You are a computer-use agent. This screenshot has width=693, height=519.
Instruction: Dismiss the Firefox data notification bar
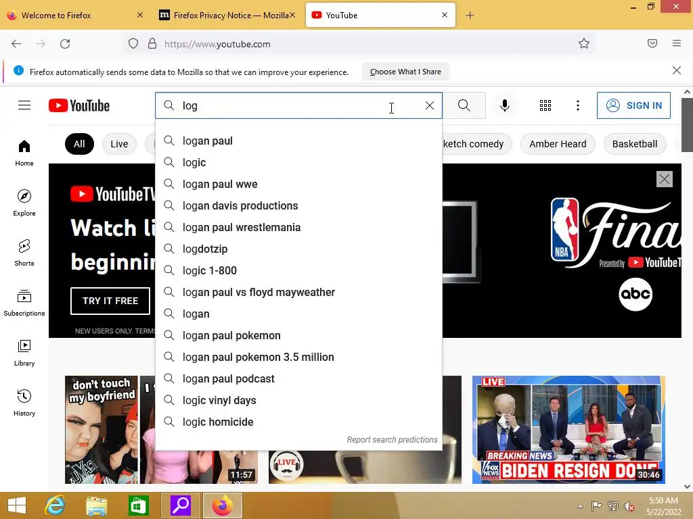[677, 70]
